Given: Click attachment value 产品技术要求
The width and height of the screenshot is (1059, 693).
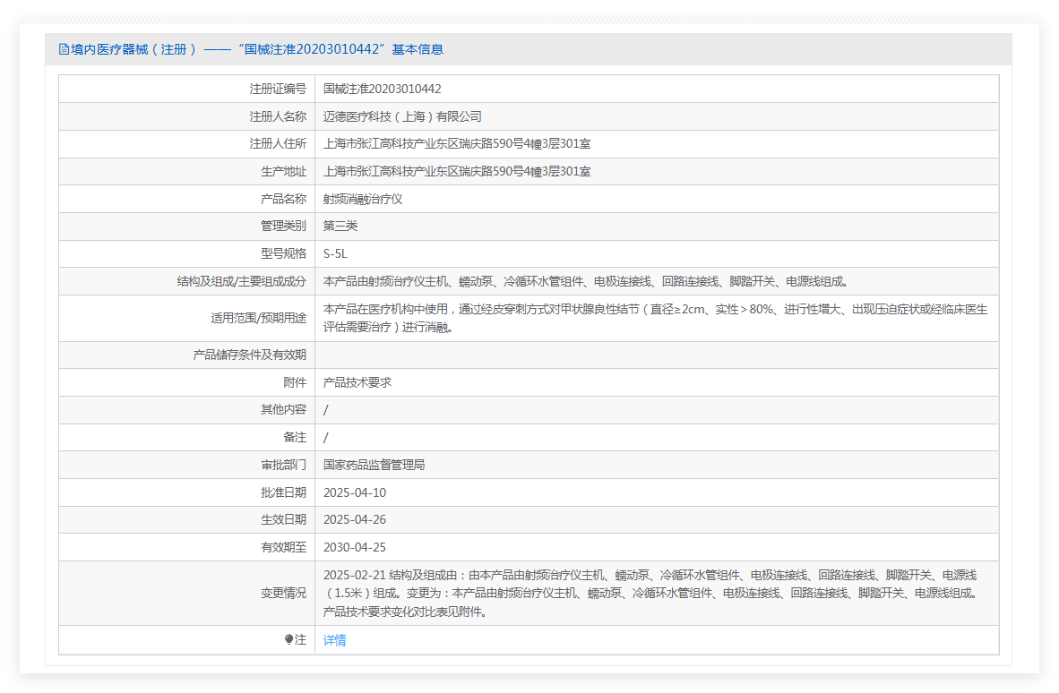Looking at the screenshot, I should [357, 382].
